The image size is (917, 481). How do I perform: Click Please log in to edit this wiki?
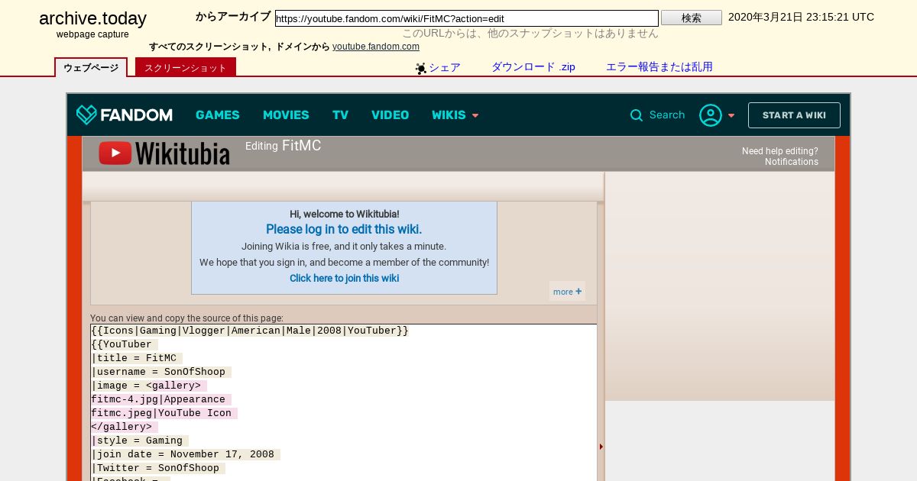coord(344,229)
